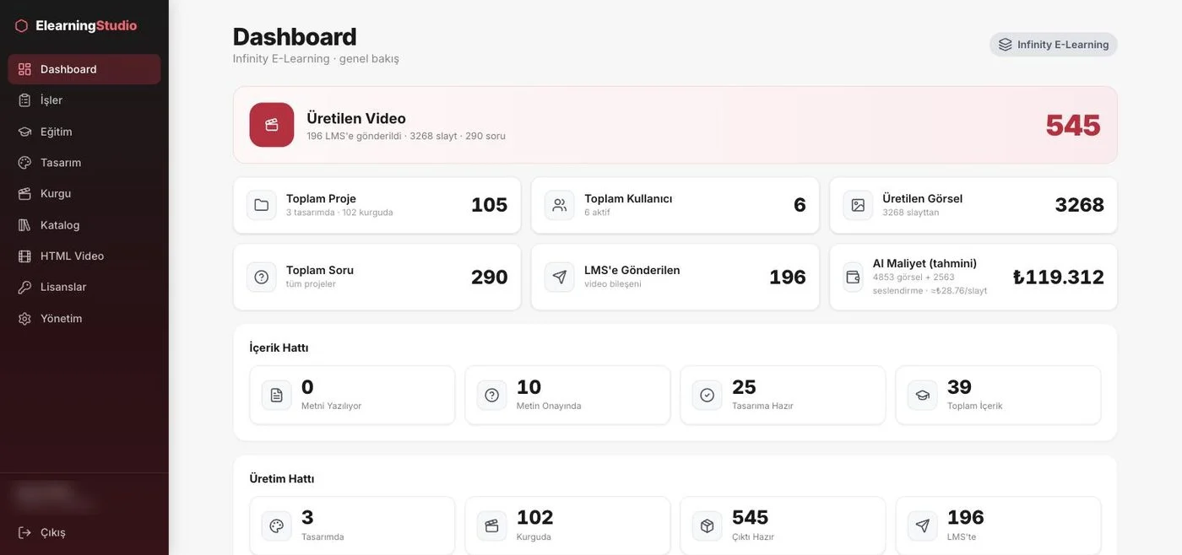
Task: Click the ₺119.312 AI cost value
Action: coord(1059,277)
